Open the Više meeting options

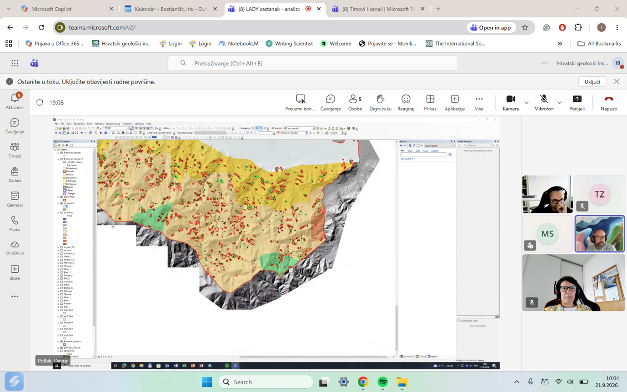pos(479,102)
